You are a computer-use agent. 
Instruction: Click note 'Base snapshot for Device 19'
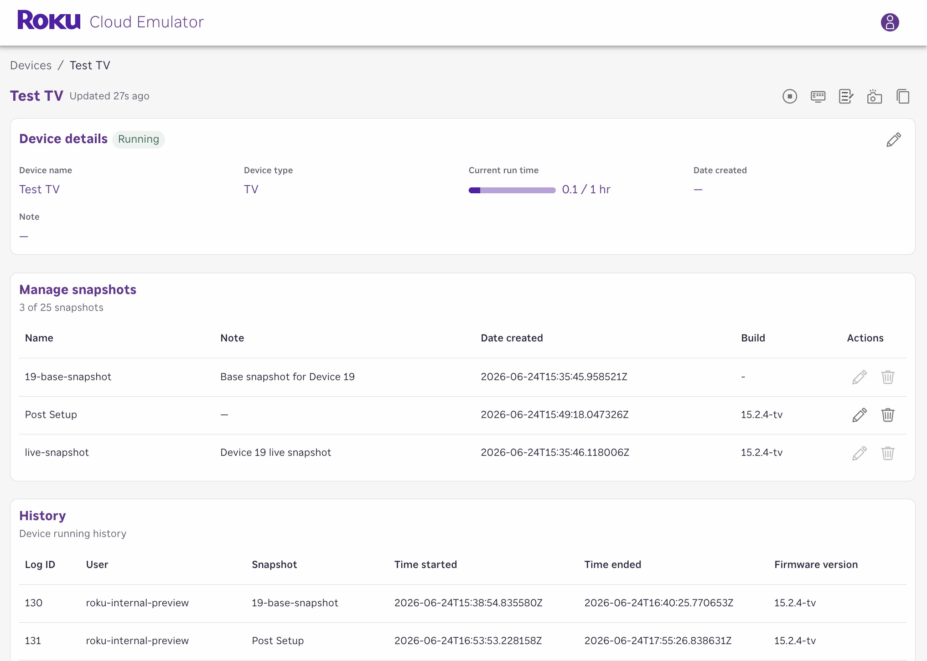point(287,377)
